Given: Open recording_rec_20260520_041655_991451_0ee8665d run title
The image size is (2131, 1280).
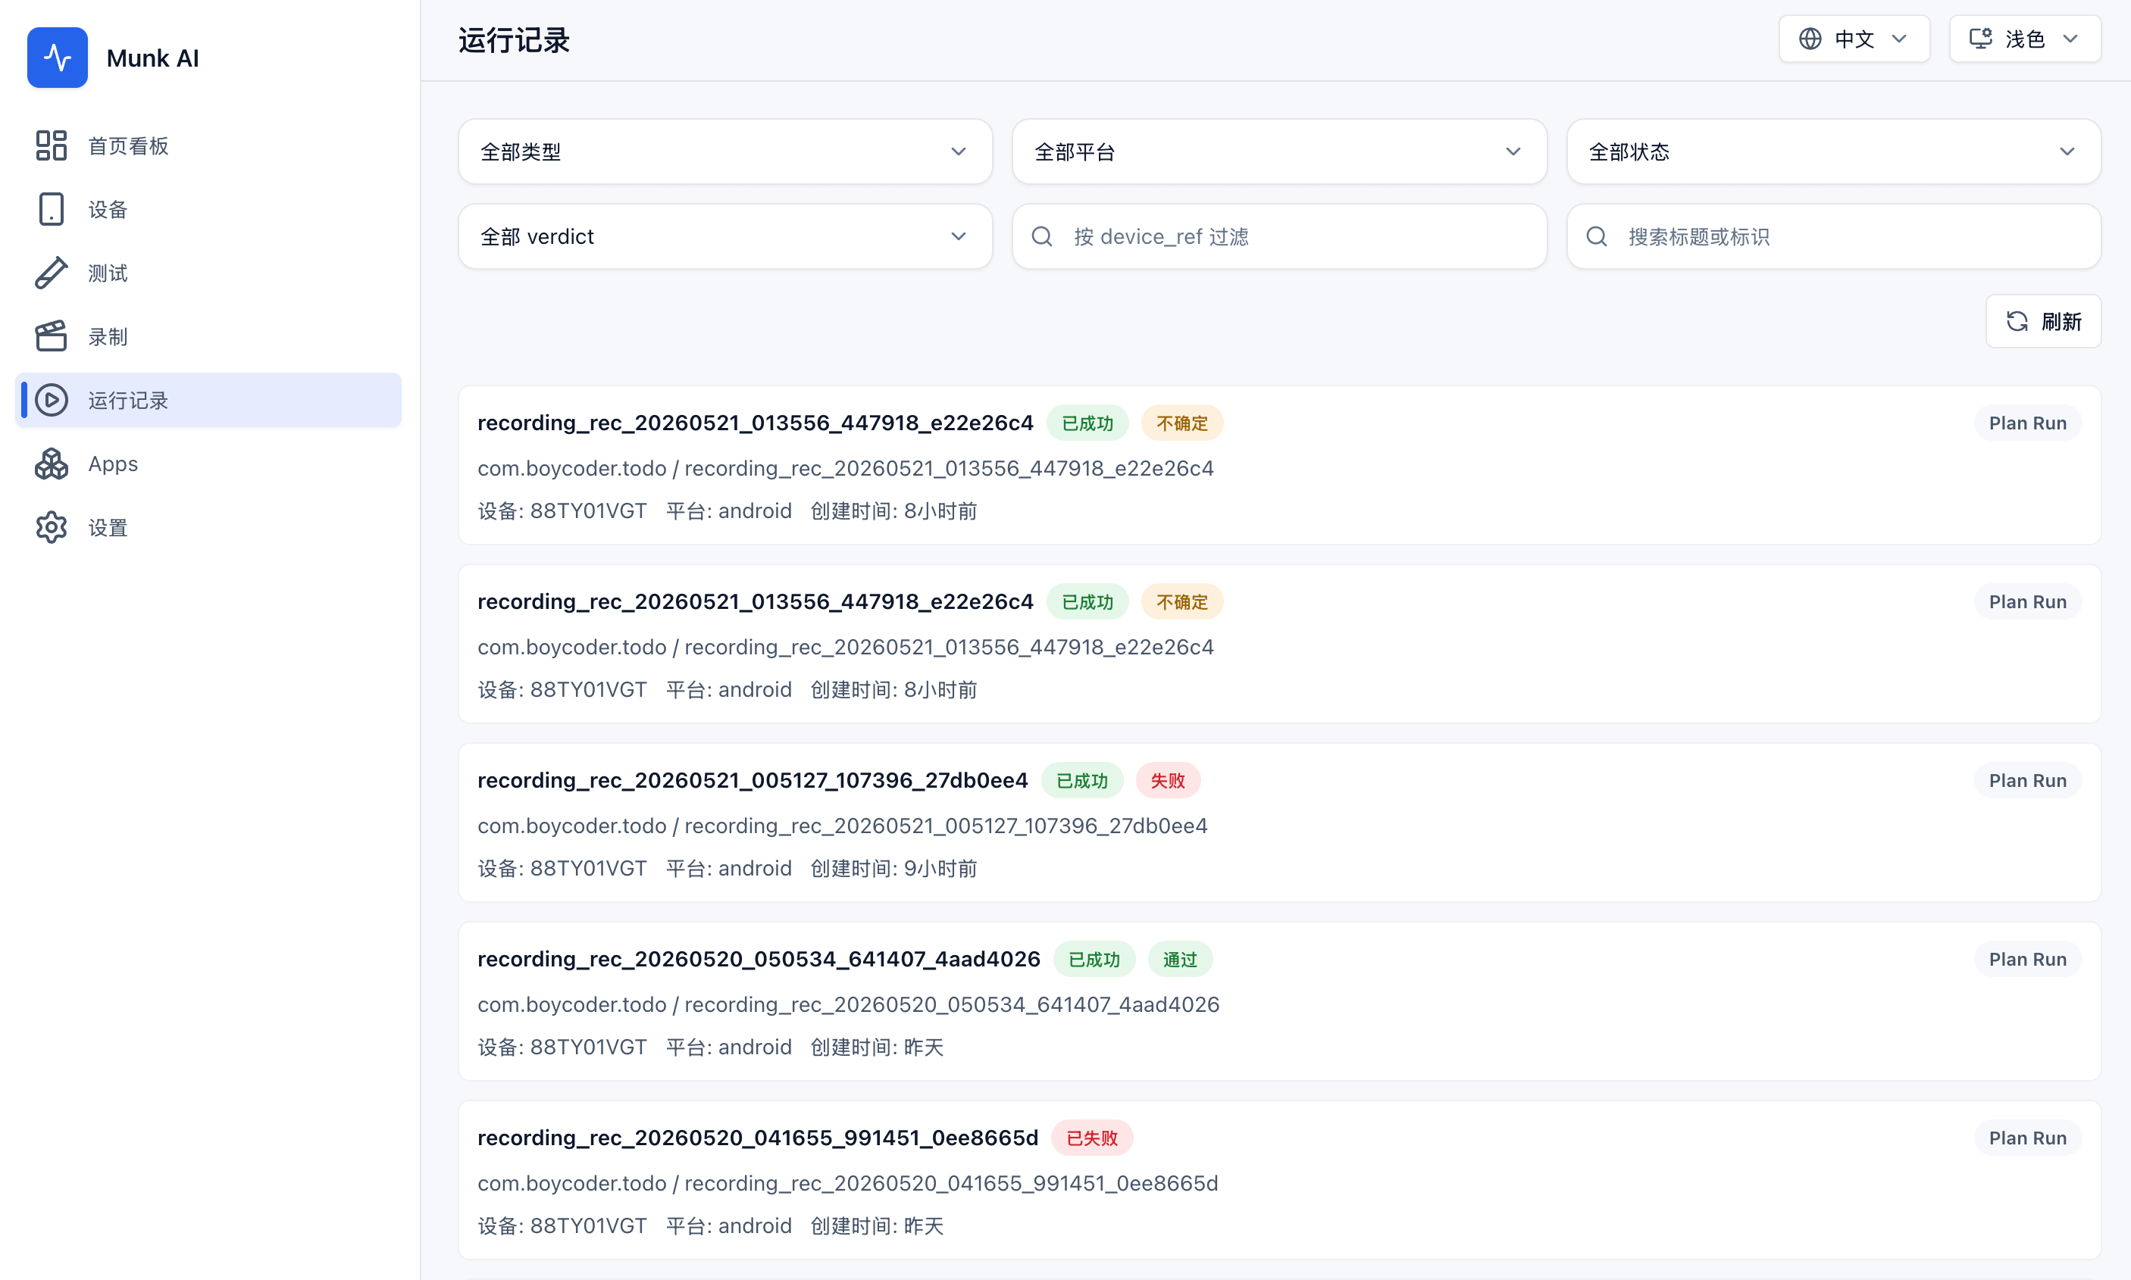Looking at the screenshot, I should click(x=758, y=1138).
